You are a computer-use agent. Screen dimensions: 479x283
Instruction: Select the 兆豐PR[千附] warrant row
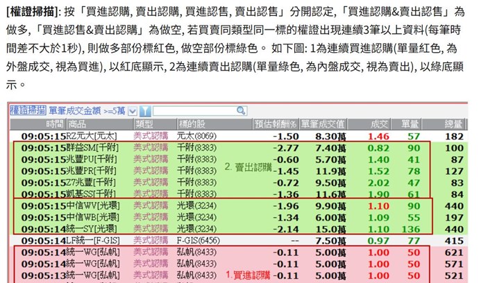[238, 171]
